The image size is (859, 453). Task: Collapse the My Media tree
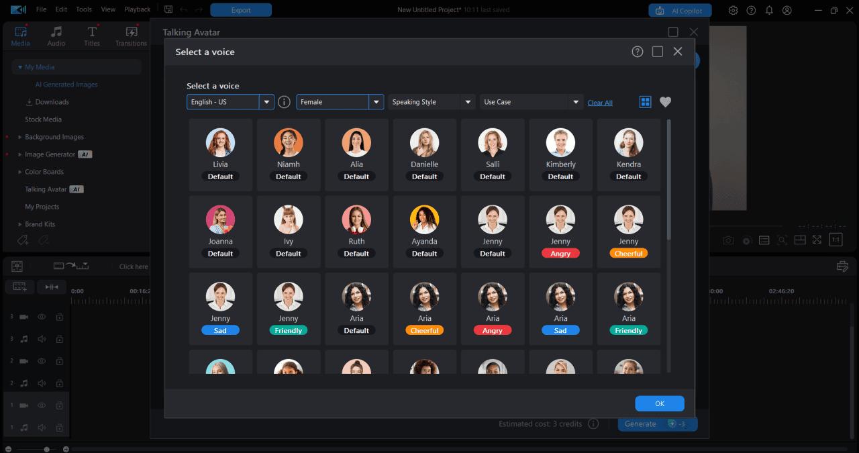click(x=20, y=67)
